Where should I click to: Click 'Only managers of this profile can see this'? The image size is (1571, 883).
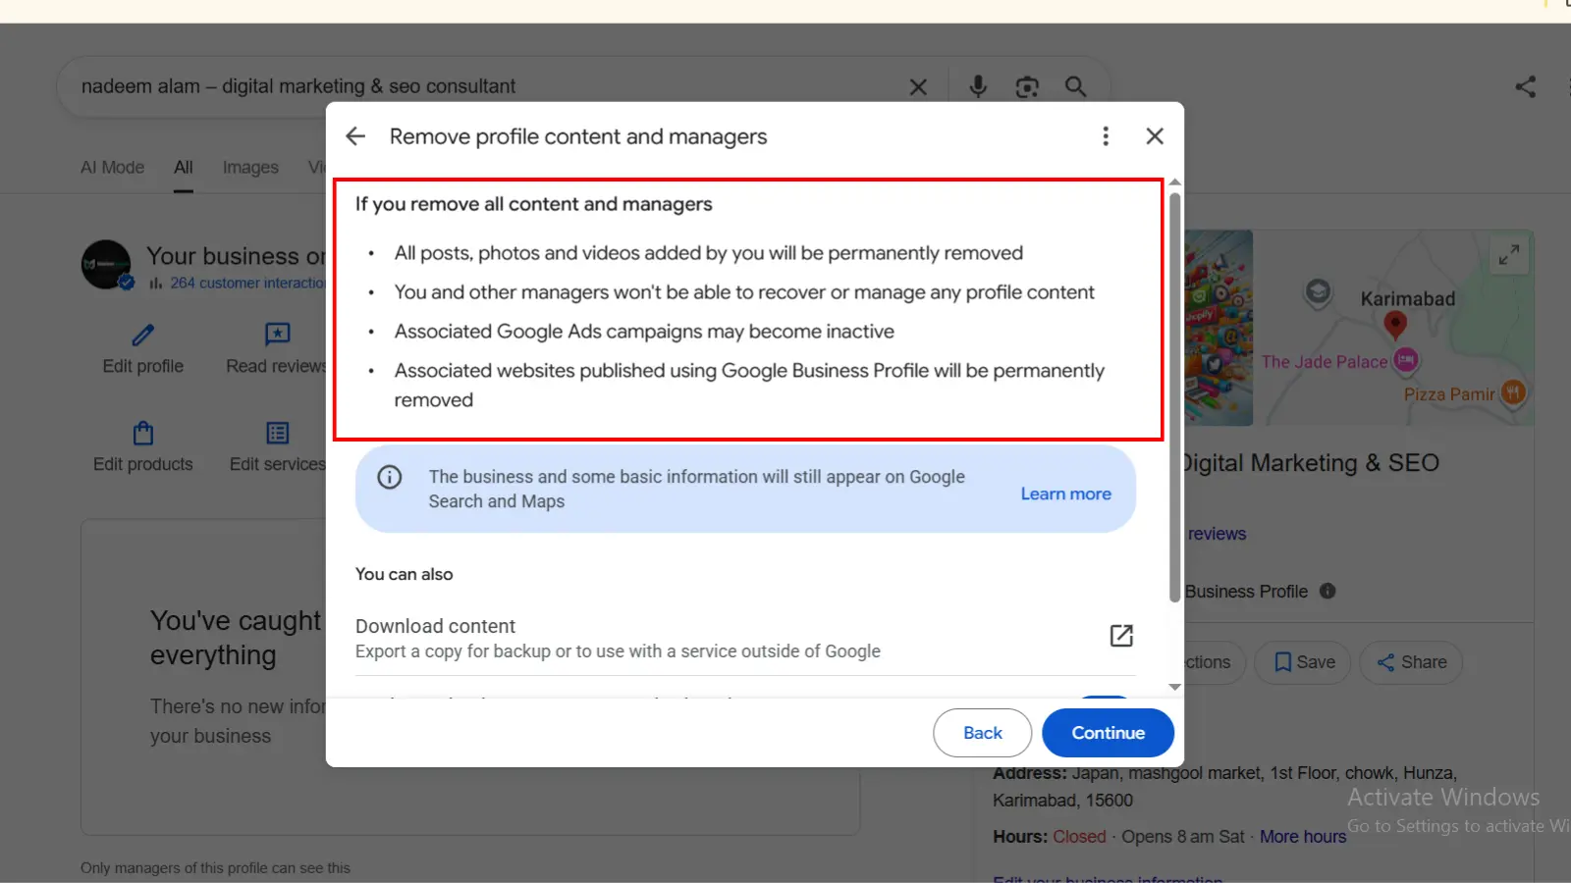[215, 868]
